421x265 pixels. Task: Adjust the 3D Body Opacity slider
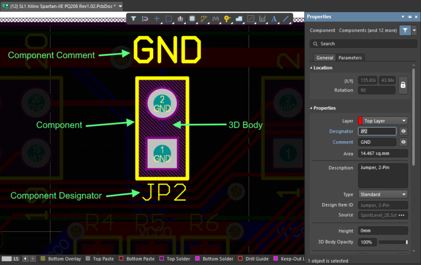click(393, 242)
